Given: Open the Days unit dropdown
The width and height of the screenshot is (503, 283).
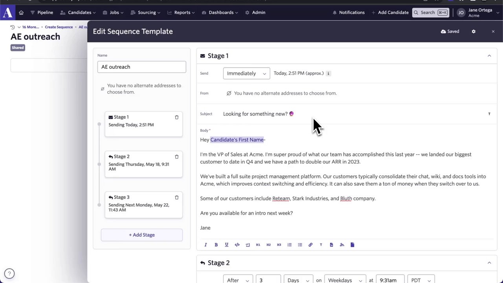Looking at the screenshot, I should (298, 280).
